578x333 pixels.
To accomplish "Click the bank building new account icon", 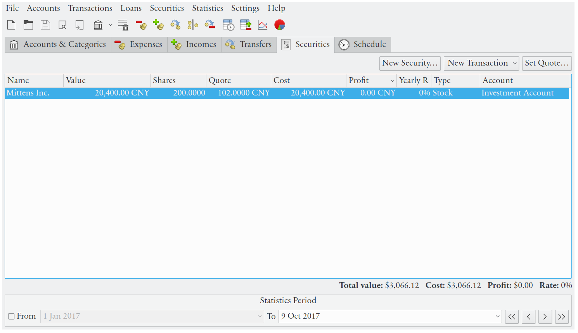I will coord(98,25).
